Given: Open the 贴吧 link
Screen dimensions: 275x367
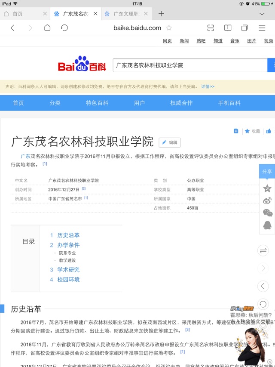Looking at the screenshot, I should coord(201,41).
